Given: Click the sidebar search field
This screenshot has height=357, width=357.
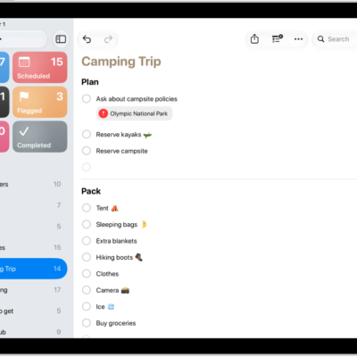Looking at the screenshot, I should [23, 39].
